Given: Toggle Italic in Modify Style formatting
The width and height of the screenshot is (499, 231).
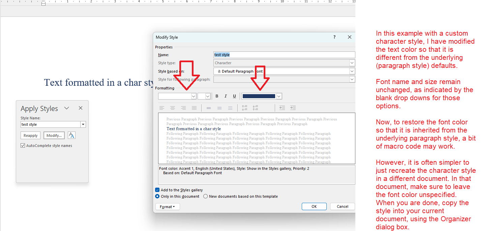Looking at the screenshot, I should pyautogui.click(x=226, y=96).
